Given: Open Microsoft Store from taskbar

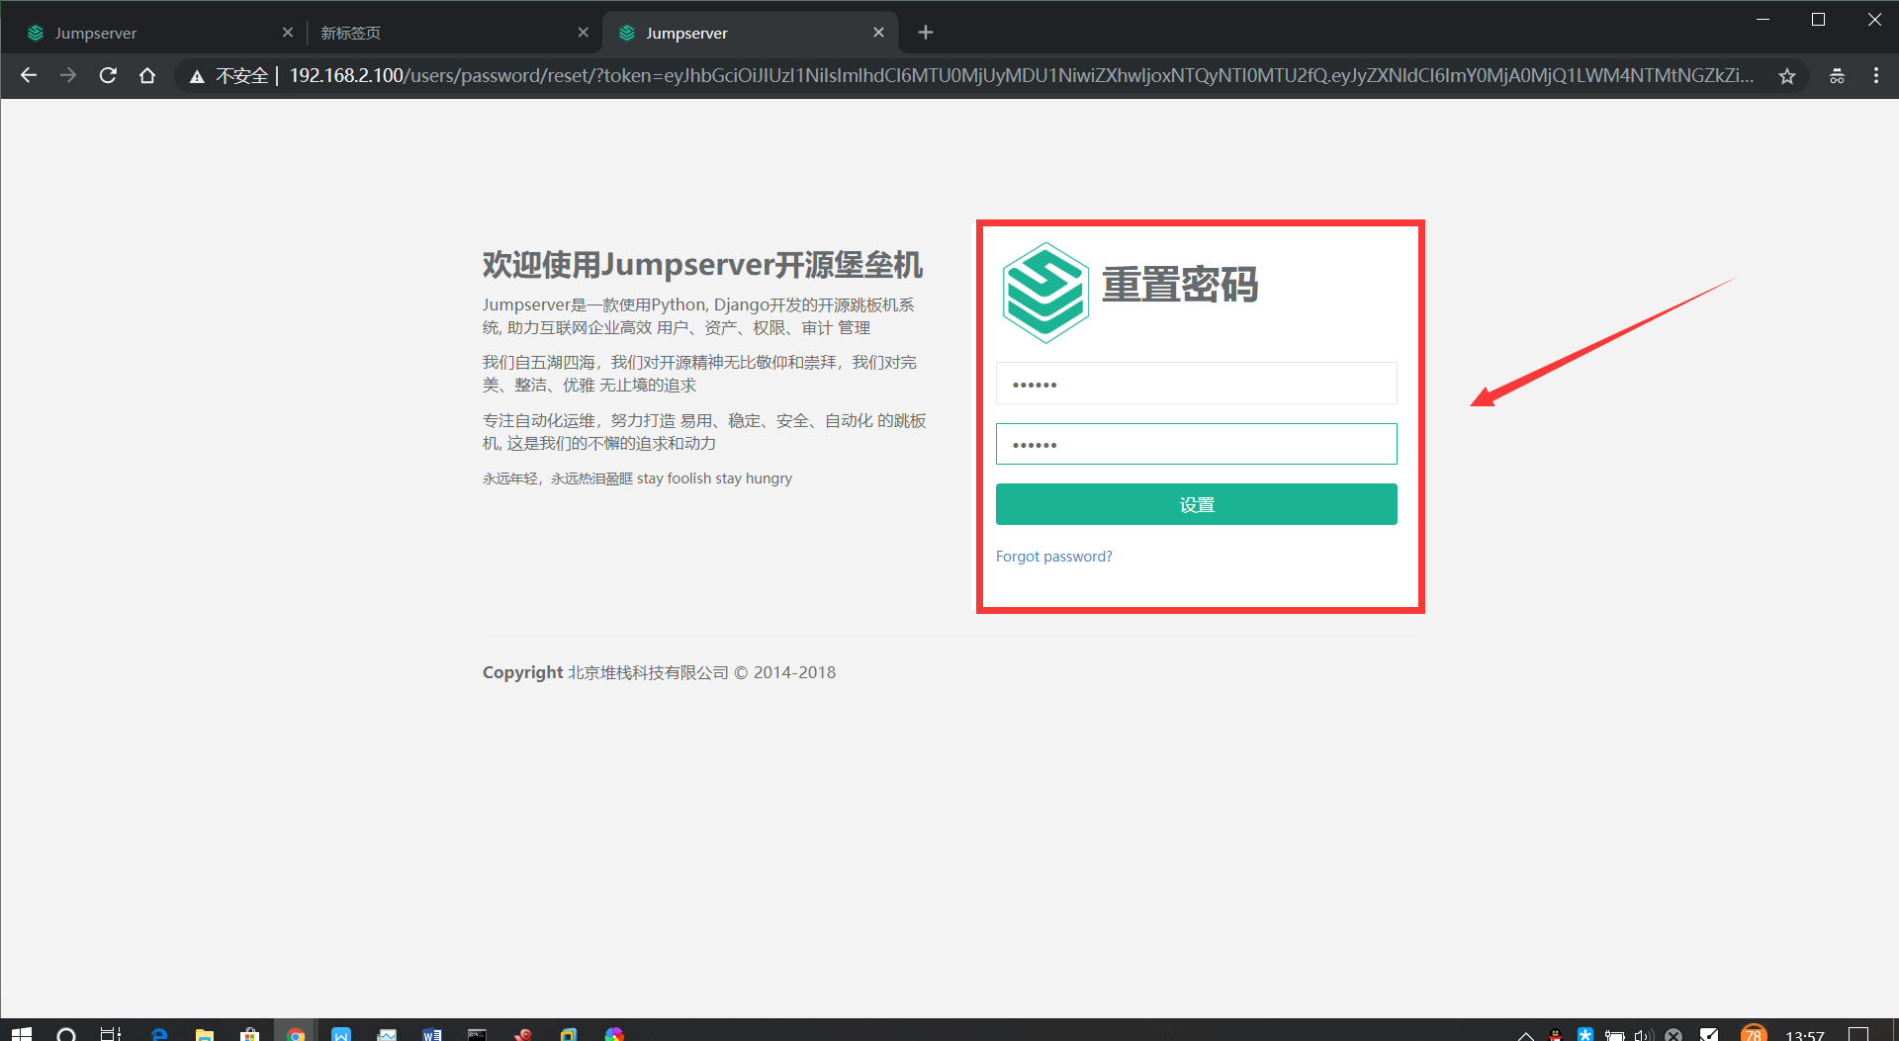Looking at the screenshot, I should click(250, 1034).
